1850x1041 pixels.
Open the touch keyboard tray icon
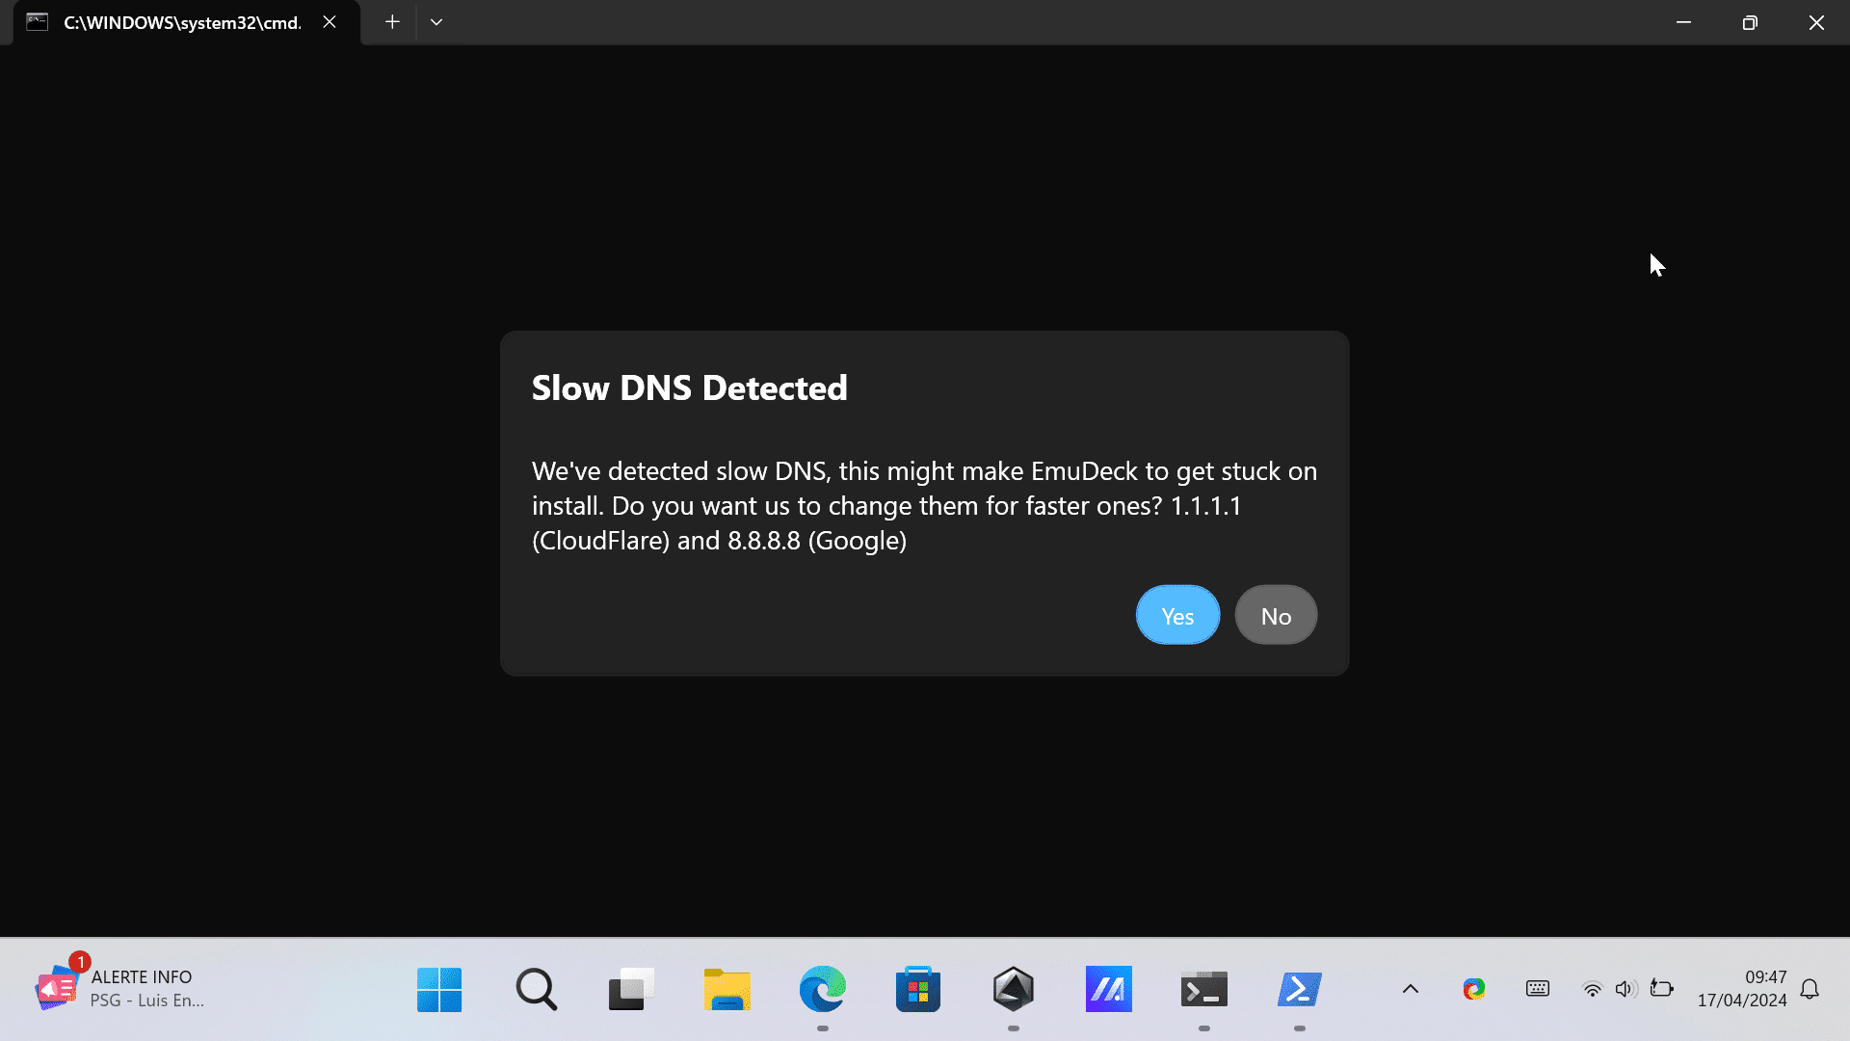pos(1538,989)
